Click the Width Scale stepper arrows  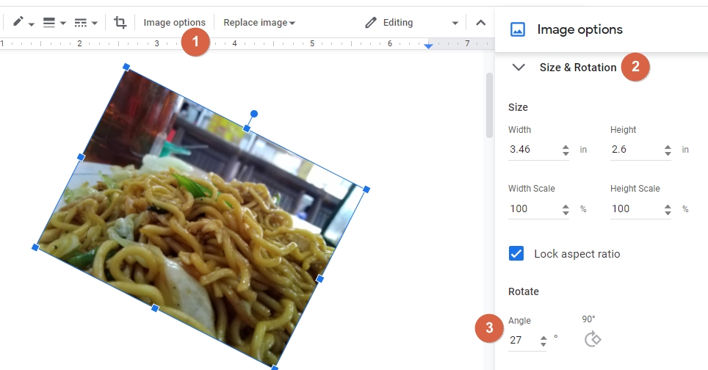pos(566,209)
